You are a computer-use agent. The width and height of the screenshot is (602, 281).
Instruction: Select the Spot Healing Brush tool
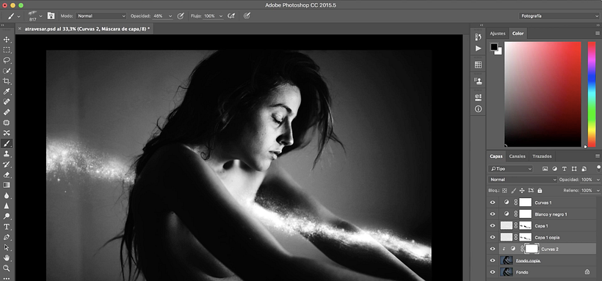pos(7,102)
